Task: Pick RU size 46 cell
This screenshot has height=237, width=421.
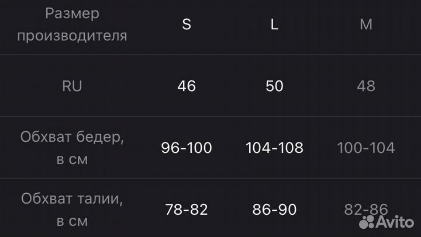Action: click(x=187, y=86)
